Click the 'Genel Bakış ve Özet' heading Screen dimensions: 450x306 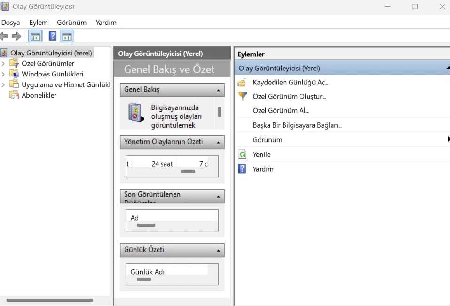pos(169,69)
